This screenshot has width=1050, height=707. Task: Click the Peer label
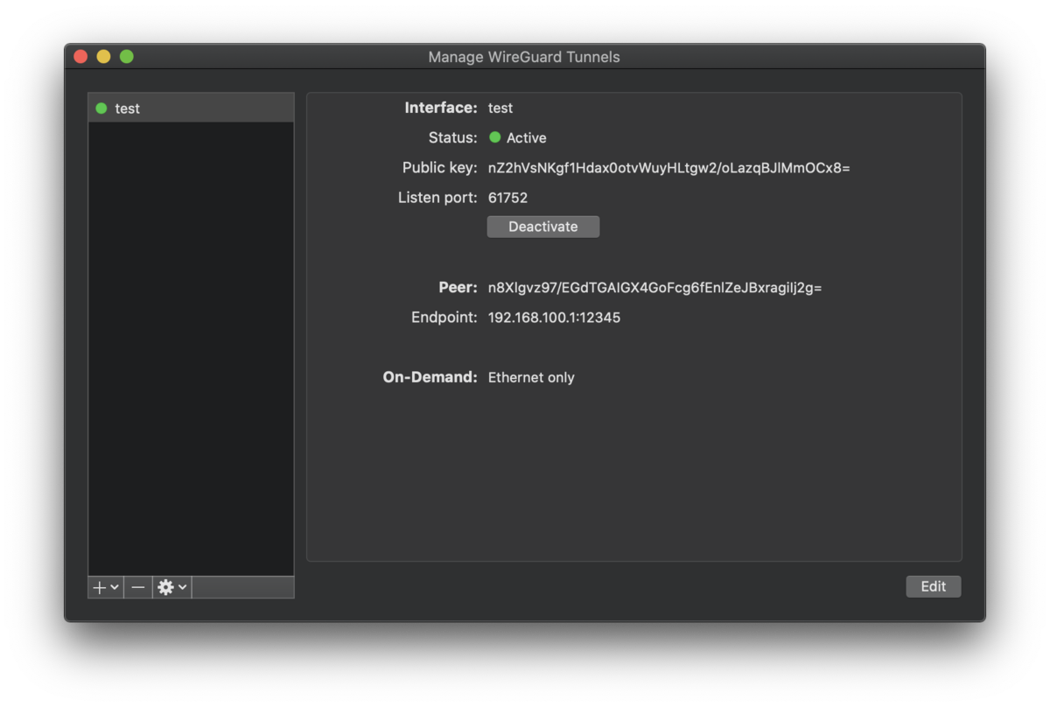tap(458, 288)
